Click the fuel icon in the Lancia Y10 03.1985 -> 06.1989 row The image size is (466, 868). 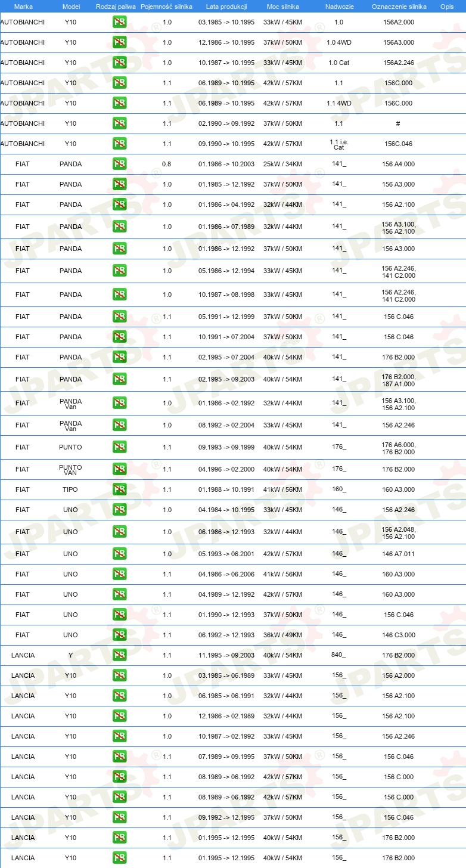pos(119,675)
